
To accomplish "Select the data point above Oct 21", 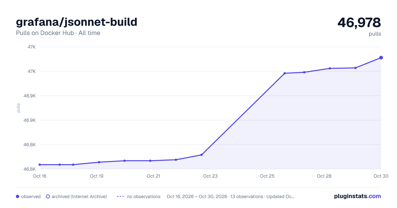I will pos(150,161).
